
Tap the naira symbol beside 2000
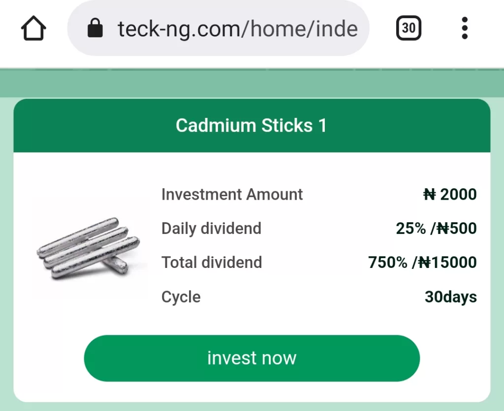point(429,195)
